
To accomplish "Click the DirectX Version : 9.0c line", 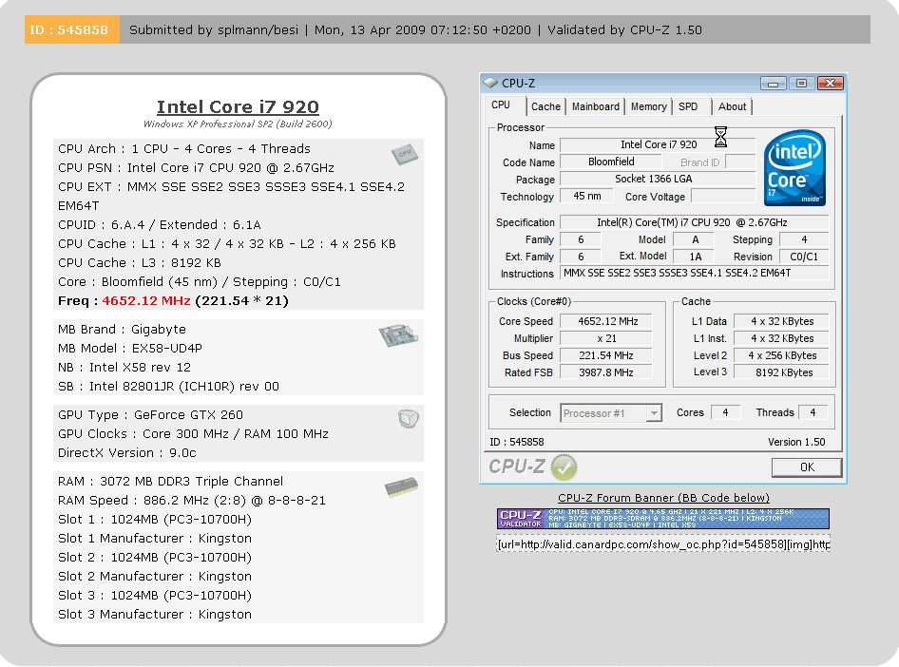I will tap(127, 452).
